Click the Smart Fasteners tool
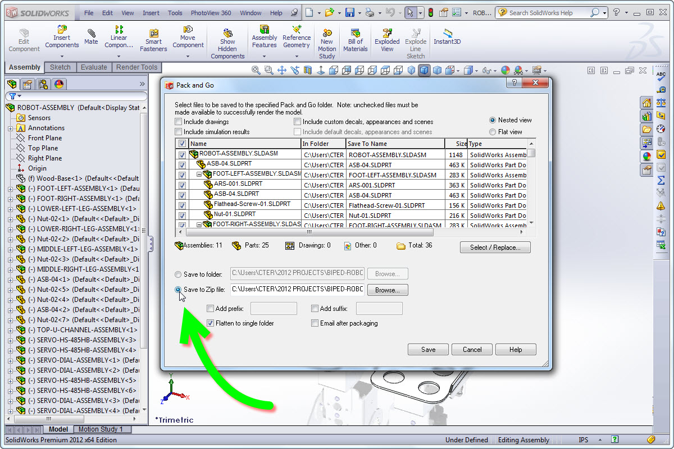The width and height of the screenshot is (674, 449). pos(153,40)
